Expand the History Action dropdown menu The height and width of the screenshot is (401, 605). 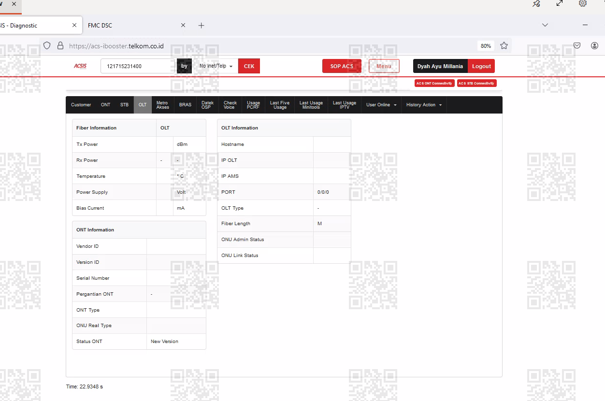[424, 105]
